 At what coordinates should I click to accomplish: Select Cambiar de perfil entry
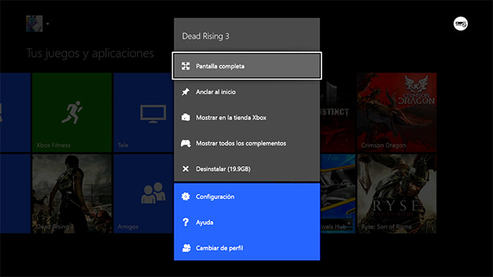246,248
